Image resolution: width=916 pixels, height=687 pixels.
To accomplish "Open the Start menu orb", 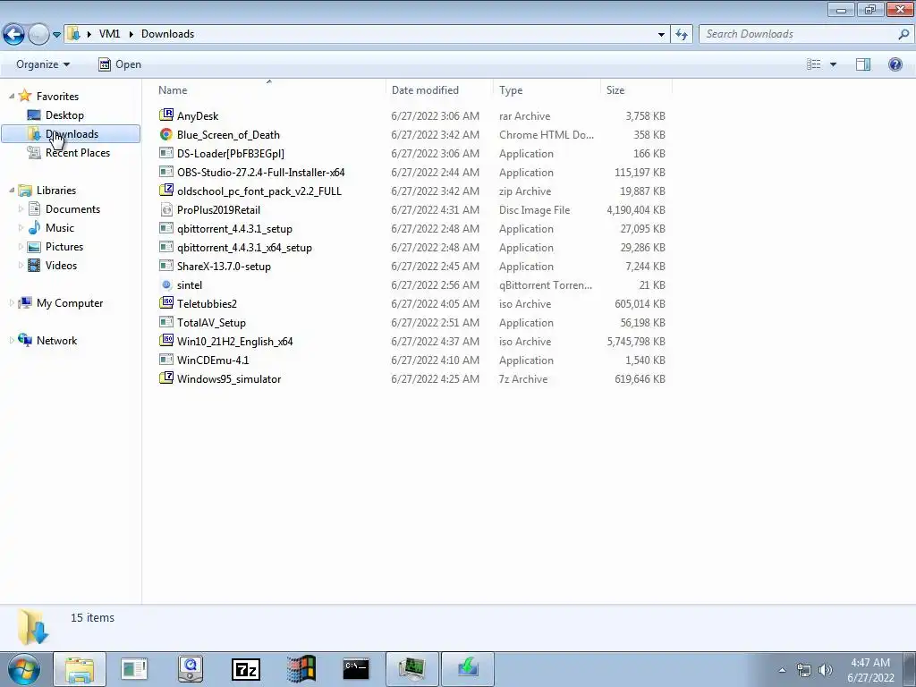I will (24, 669).
